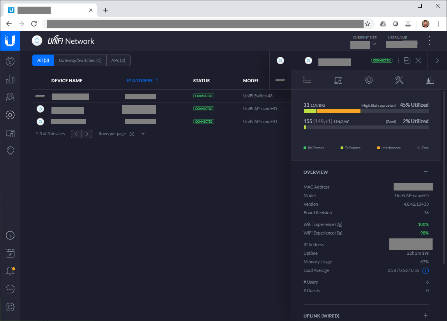Image resolution: width=447 pixels, height=321 pixels.
Task: Open the Map sidebar icon
Action: pyautogui.click(x=10, y=97)
